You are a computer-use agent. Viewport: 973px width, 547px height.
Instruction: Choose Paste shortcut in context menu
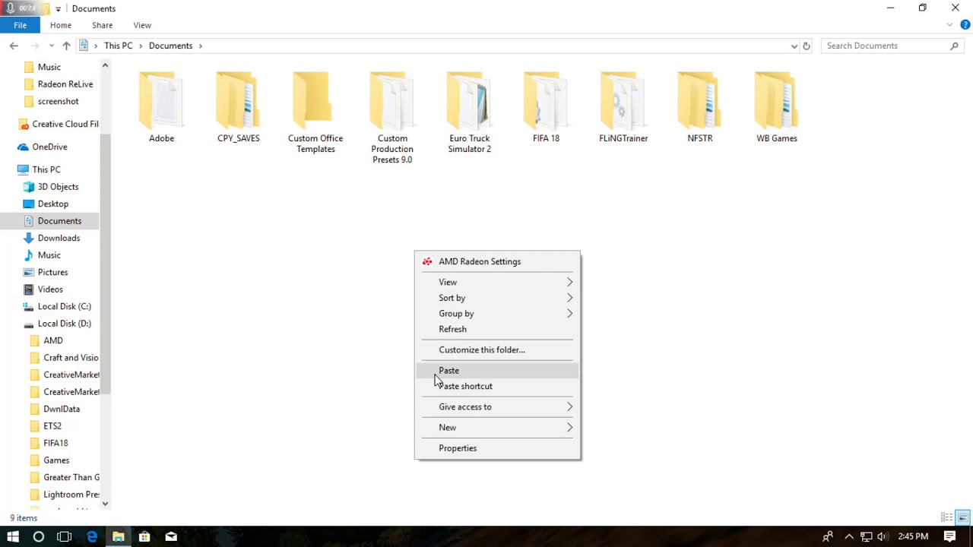[x=497, y=386]
